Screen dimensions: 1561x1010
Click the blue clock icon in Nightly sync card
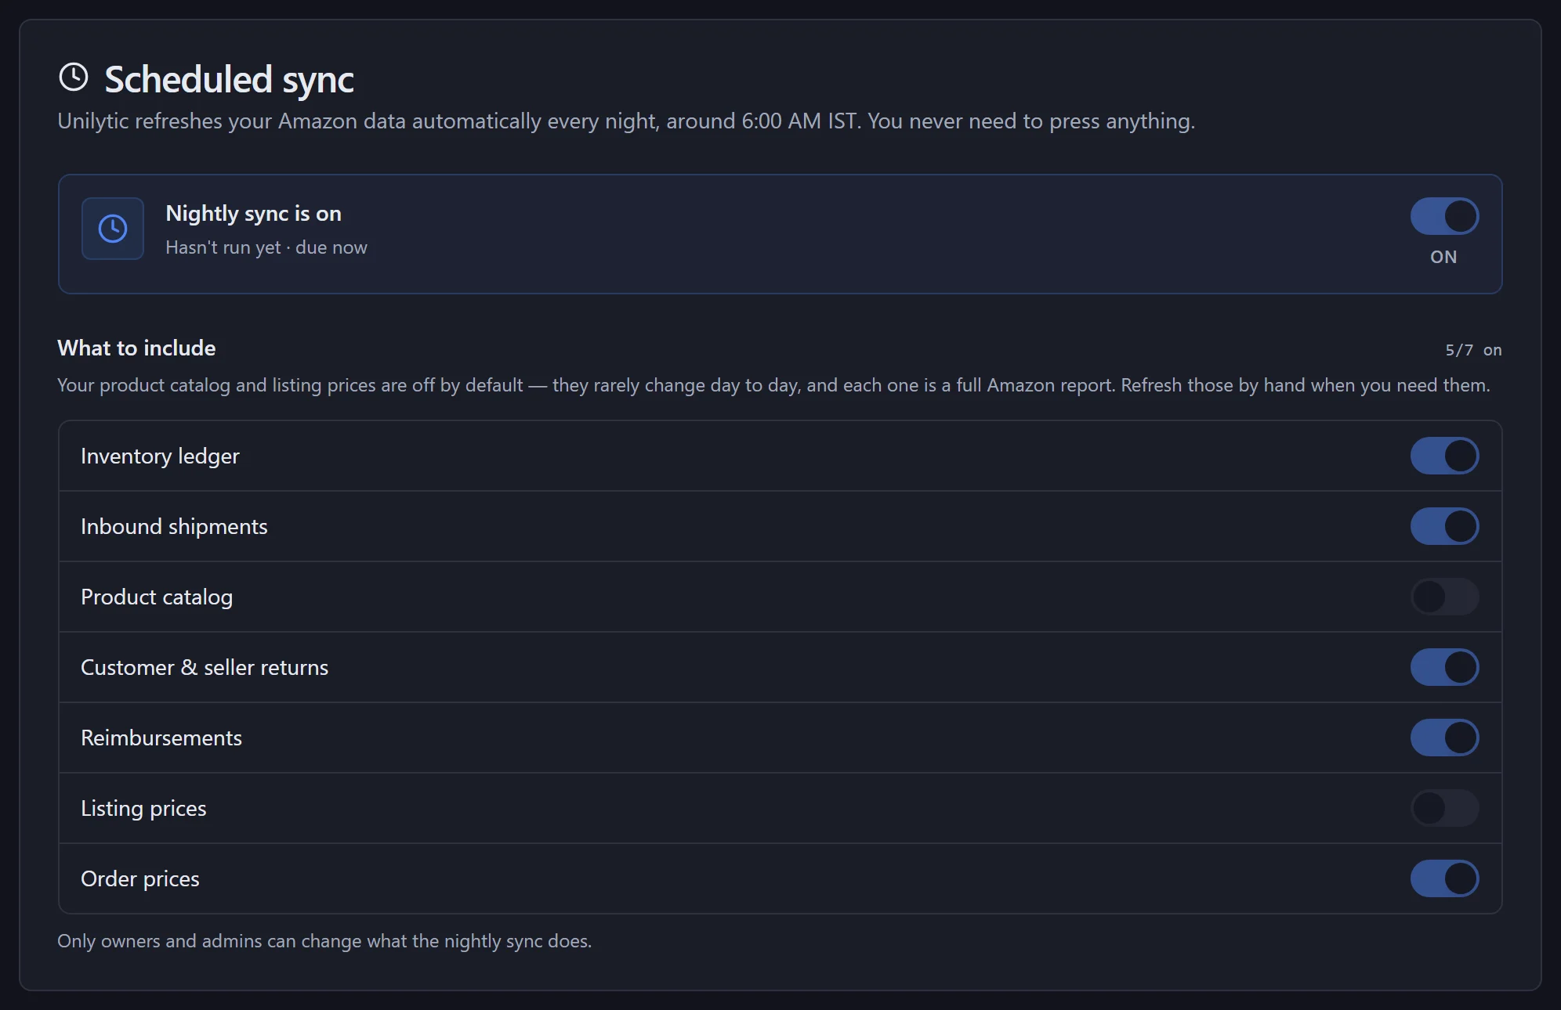tap(113, 229)
